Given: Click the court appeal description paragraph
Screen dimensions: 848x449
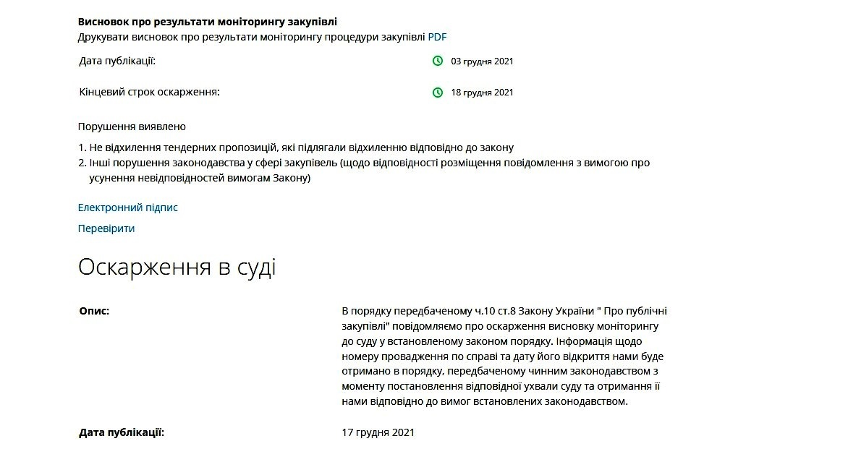Looking at the screenshot, I should (x=504, y=356).
